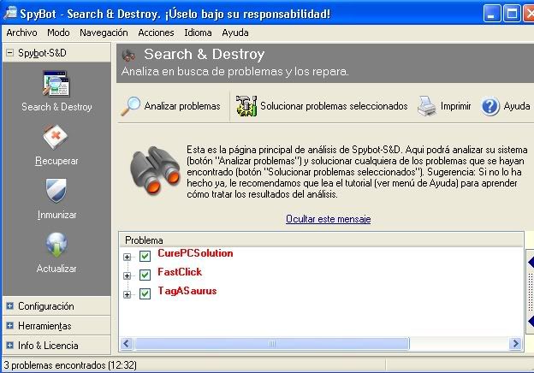
Task: Open the Recuperar recovery icon
Action: (x=56, y=137)
